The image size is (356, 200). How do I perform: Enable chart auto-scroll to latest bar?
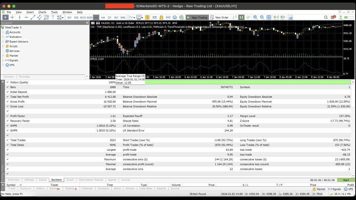[x=276, y=17]
